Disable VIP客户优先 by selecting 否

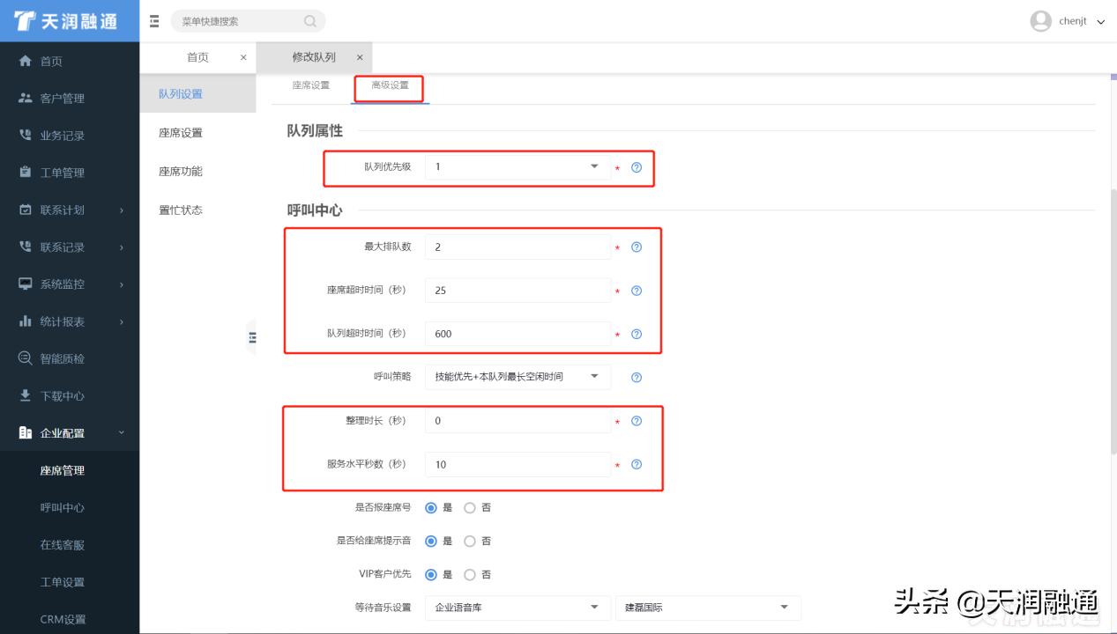pos(470,574)
